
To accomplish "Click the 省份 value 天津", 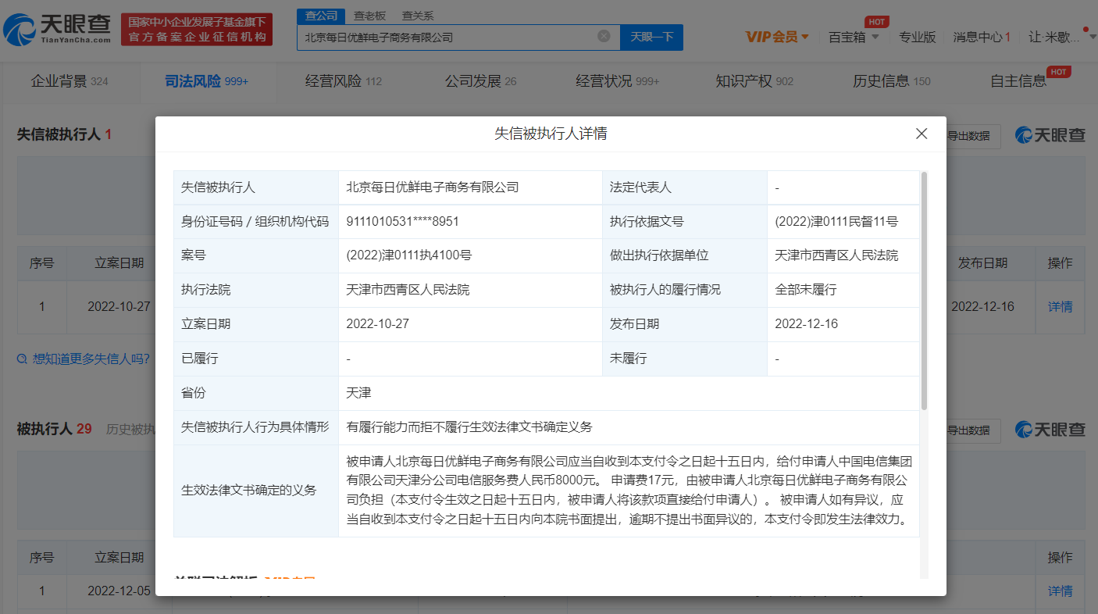I will [x=358, y=393].
